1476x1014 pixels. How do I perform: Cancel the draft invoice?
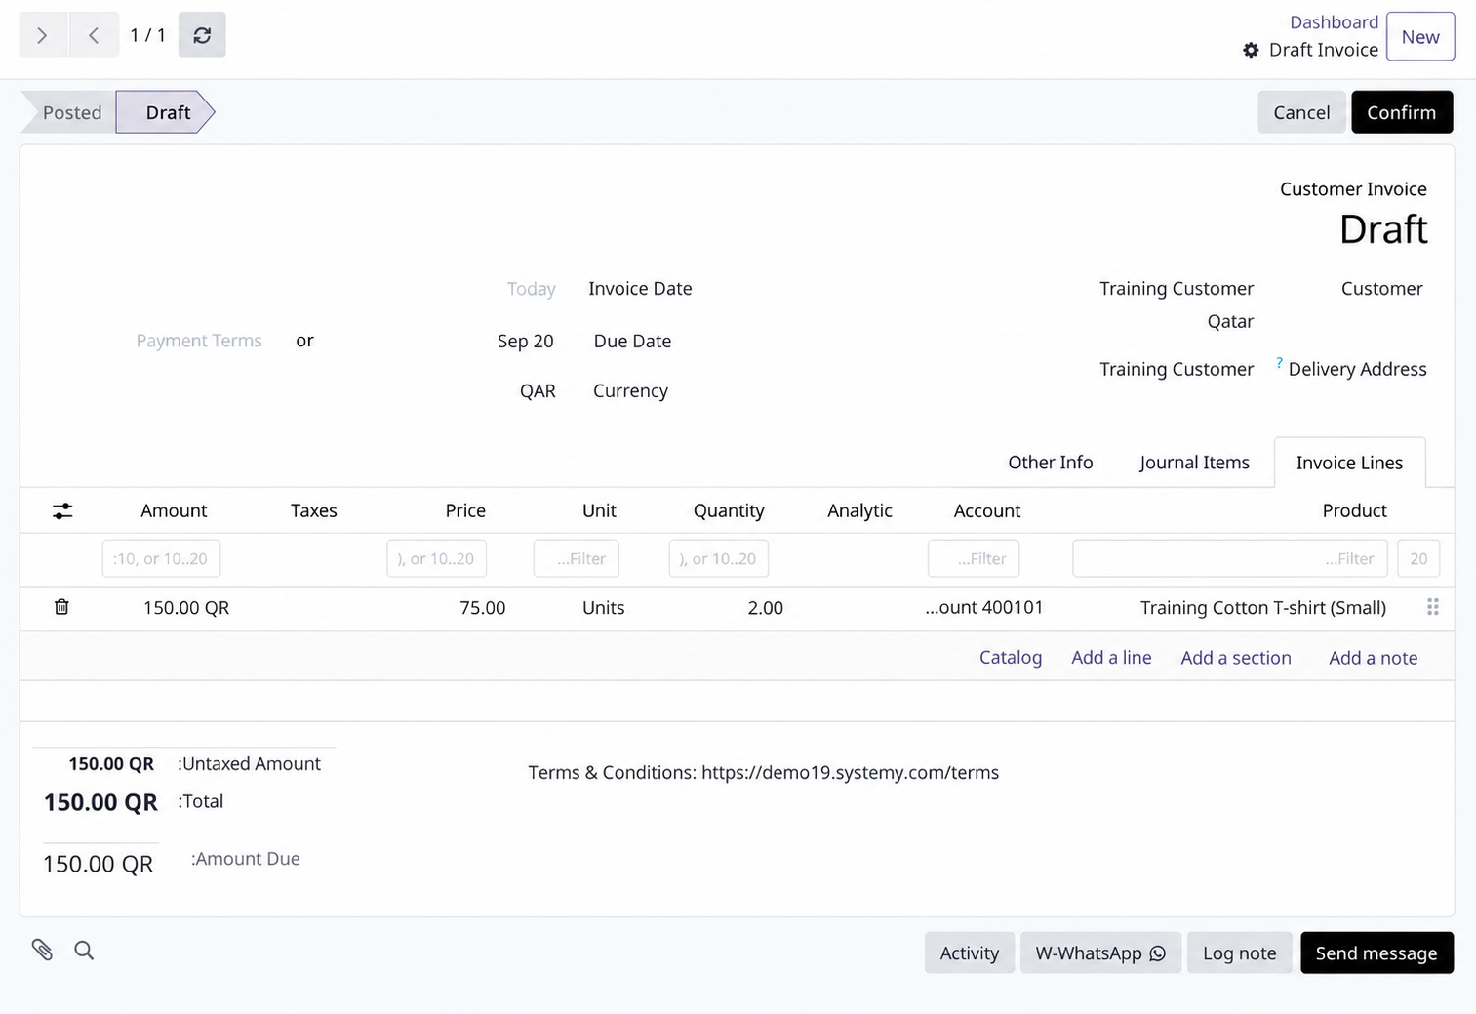coord(1301,112)
